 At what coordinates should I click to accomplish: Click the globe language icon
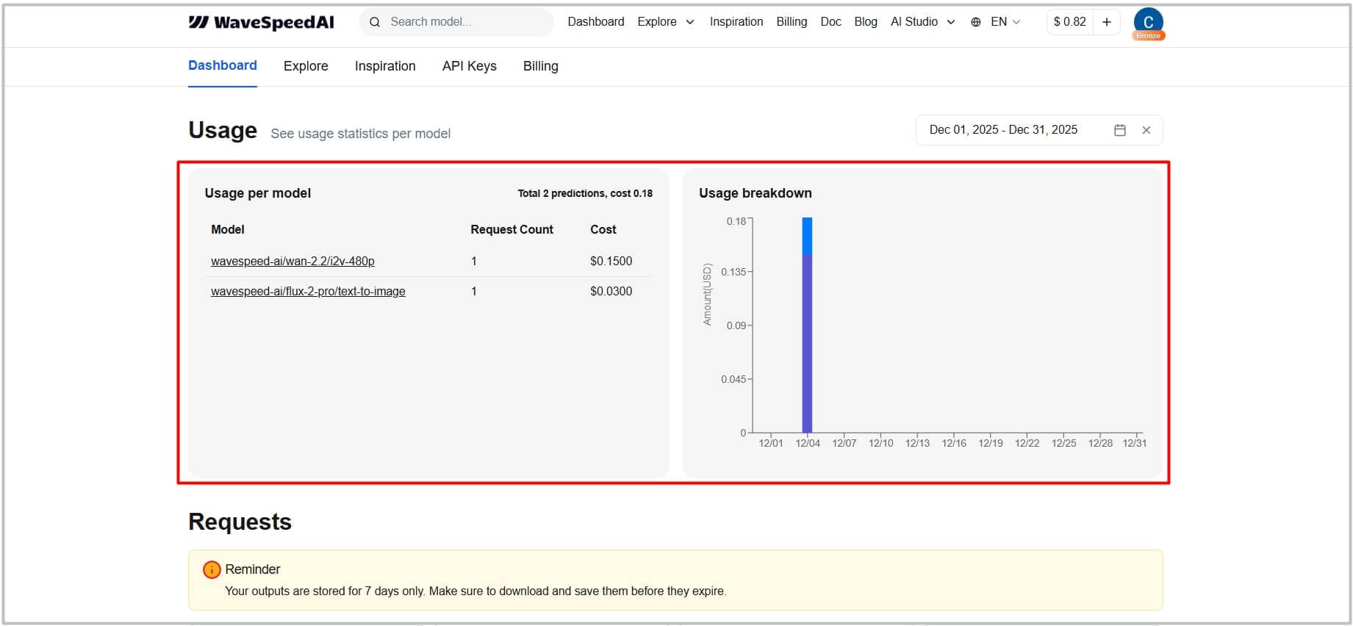[x=976, y=22]
